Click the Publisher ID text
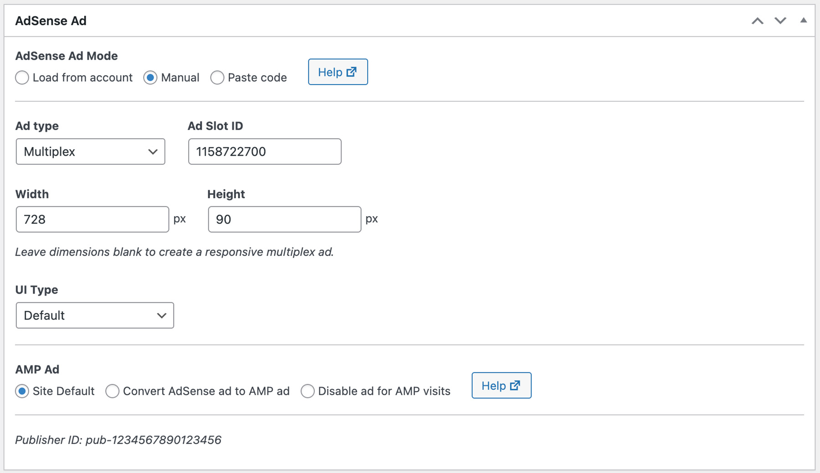820x473 pixels. click(x=118, y=440)
